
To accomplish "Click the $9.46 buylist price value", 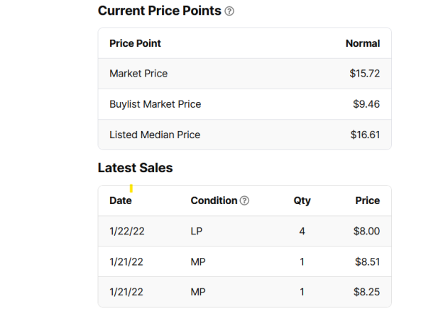I will pos(366,104).
